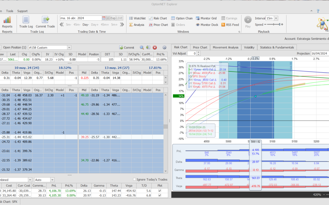Open the Support menu
The width and height of the screenshot is (329, 205).
coord(22,11)
